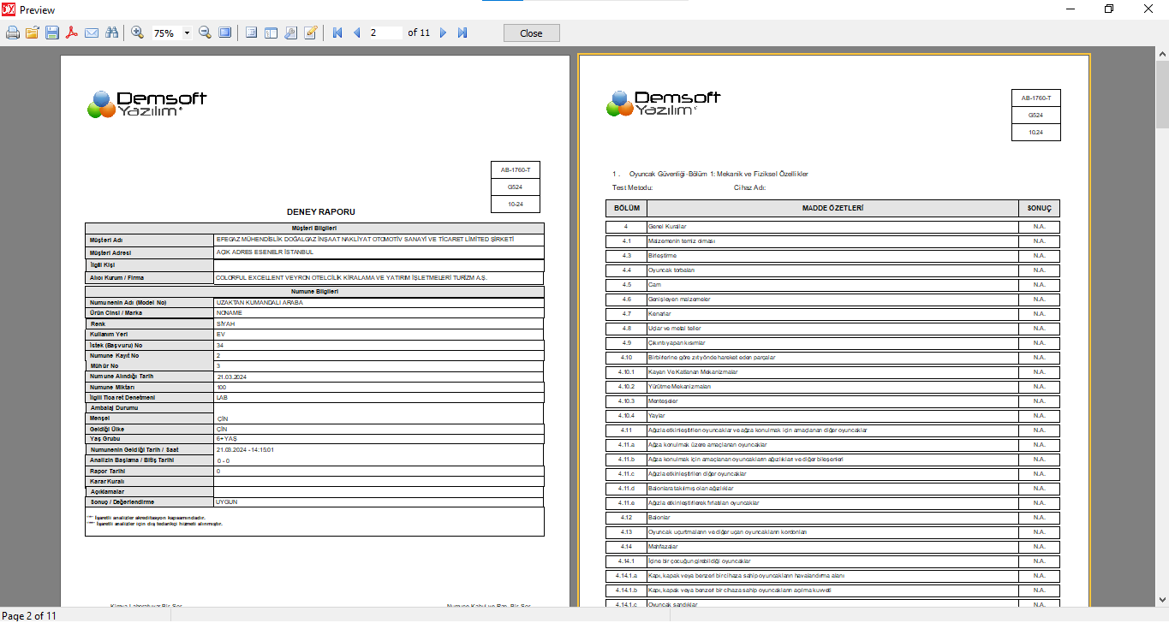Click the 'UYGUN' result value
Screen dimensions: 1169x623
pos(226,501)
